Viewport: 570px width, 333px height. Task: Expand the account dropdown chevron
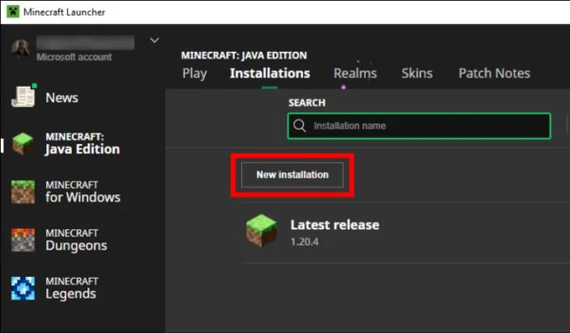point(154,40)
